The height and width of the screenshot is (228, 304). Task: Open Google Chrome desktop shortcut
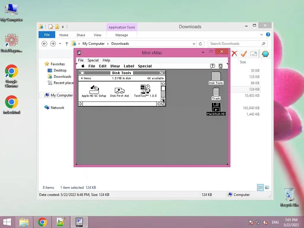click(x=12, y=76)
